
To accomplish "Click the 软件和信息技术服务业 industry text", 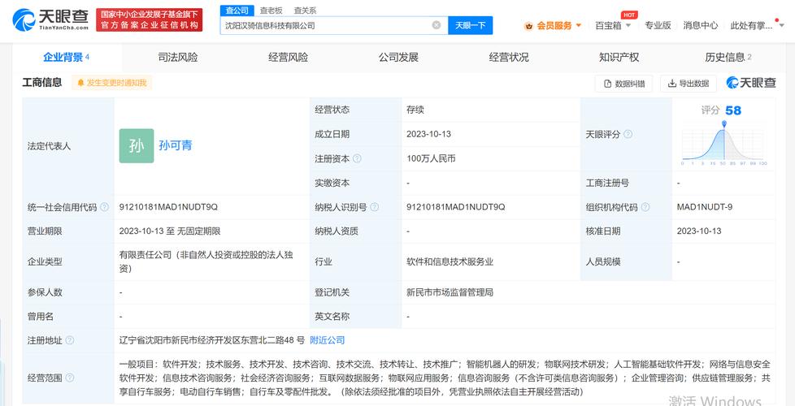I will click(x=450, y=261).
